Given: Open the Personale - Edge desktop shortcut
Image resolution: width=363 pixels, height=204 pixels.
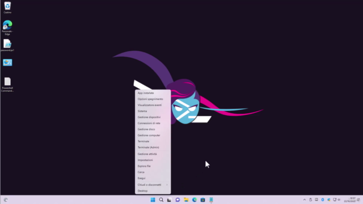Looking at the screenshot, I should [x=7, y=28].
